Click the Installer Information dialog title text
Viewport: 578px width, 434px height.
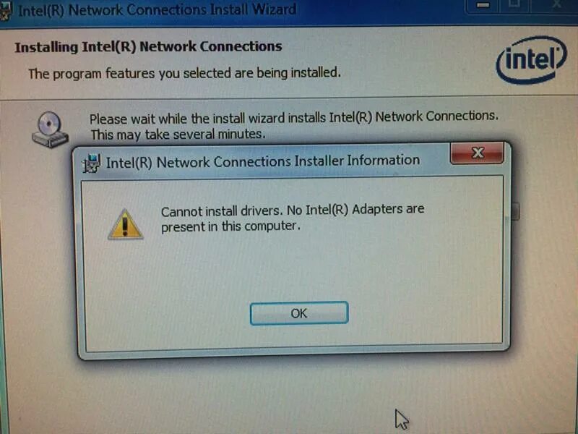[x=263, y=161]
